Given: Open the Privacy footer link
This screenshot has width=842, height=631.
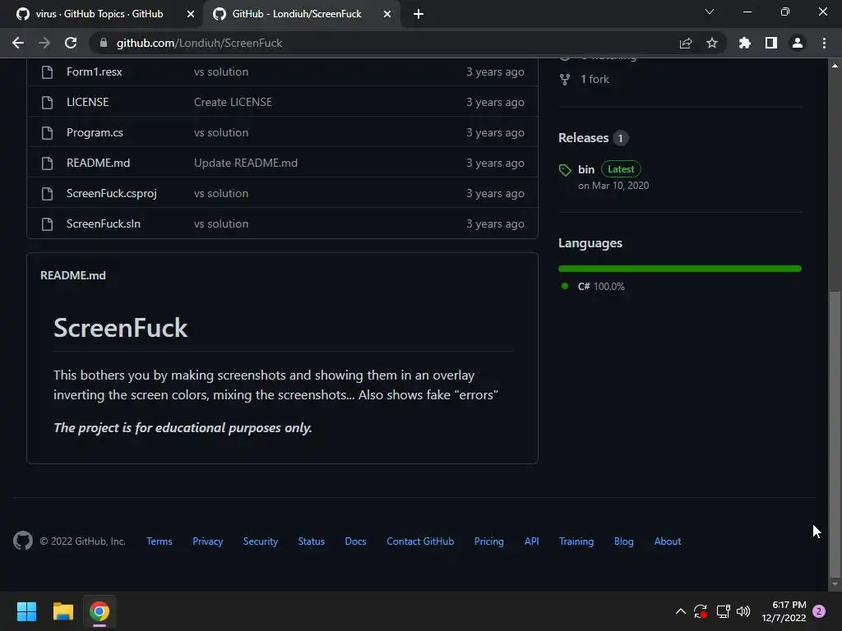Looking at the screenshot, I should 208,541.
